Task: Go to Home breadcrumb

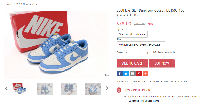Action: pyautogui.click(x=9, y=4)
